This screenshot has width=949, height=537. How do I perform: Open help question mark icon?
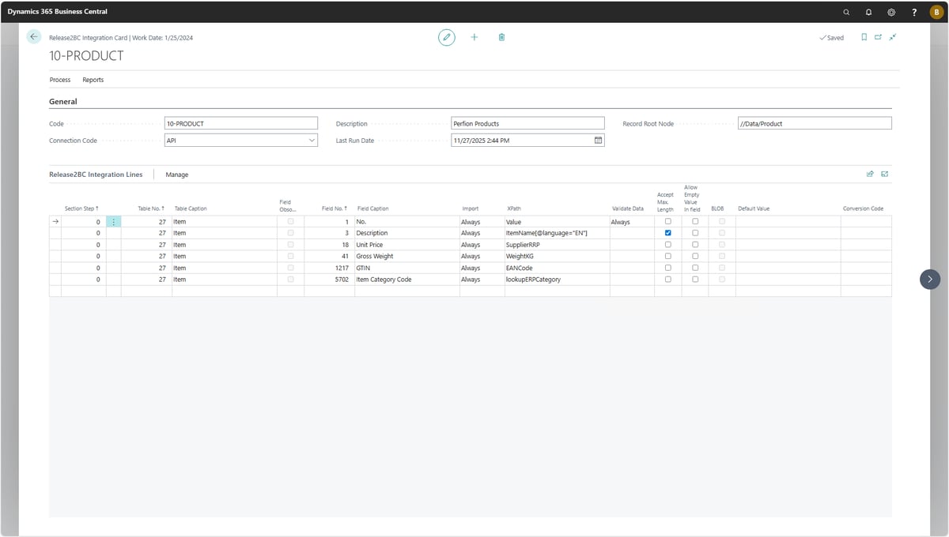(x=914, y=12)
